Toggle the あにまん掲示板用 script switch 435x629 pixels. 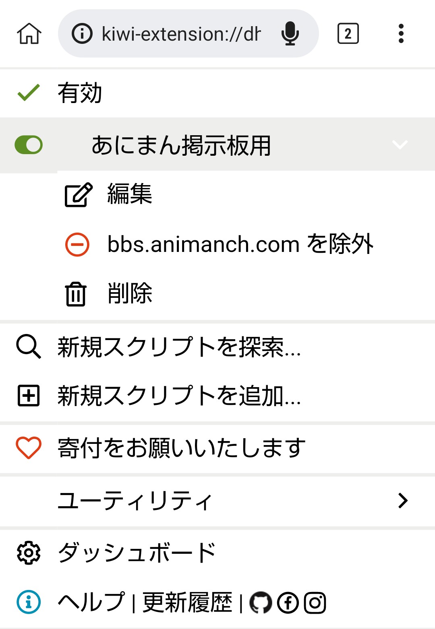pyautogui.click(x=29, y=145)
